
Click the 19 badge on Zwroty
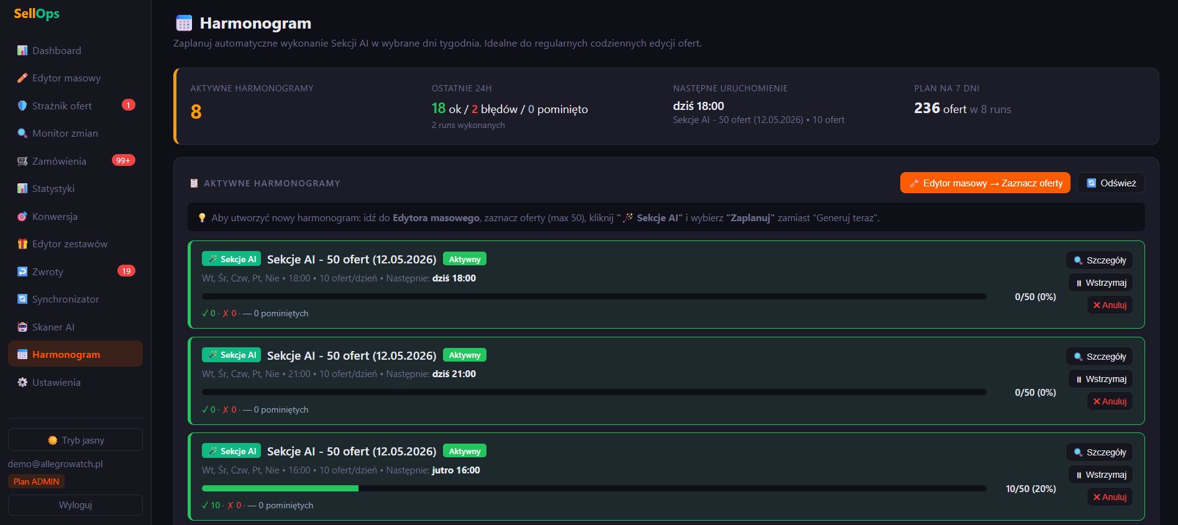(126, 271)
